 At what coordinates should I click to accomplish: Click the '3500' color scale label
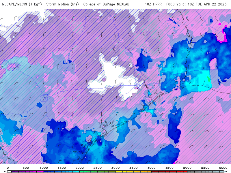coord(133,168)
